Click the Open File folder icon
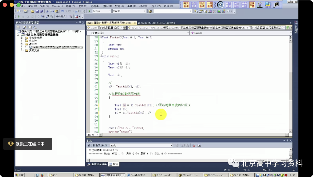The width and height of the screenshot is (313, 177). (32, 11)
